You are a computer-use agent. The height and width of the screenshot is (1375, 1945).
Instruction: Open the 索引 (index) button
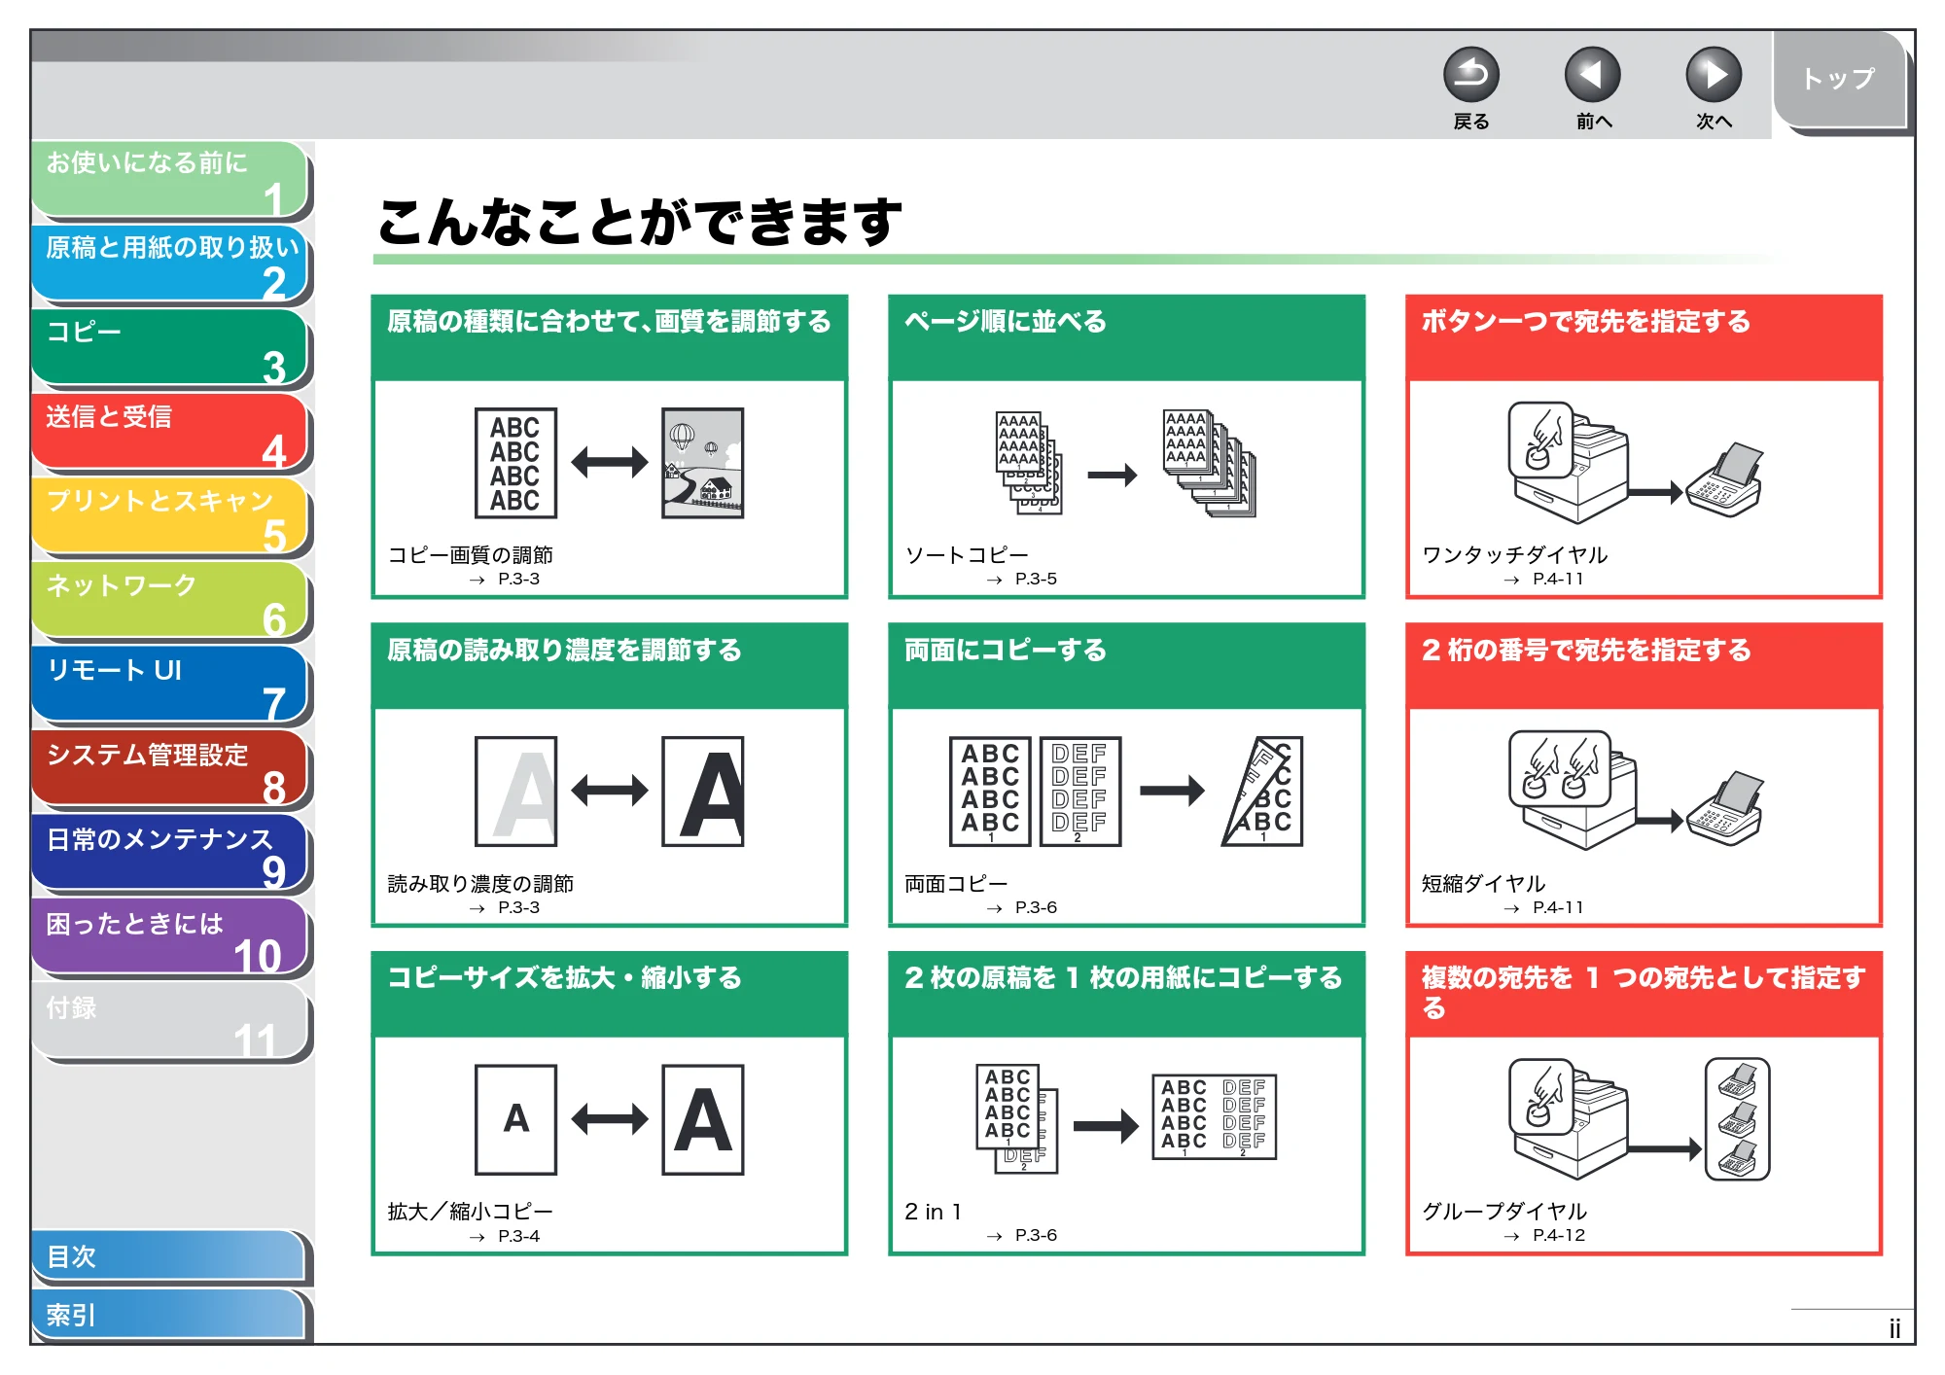click(168, 1316)
